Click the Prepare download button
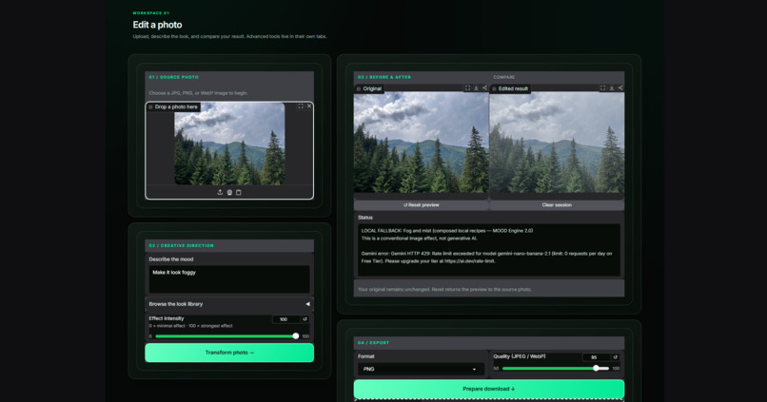This screenshot has height=402, width=767. coord(489,390)
